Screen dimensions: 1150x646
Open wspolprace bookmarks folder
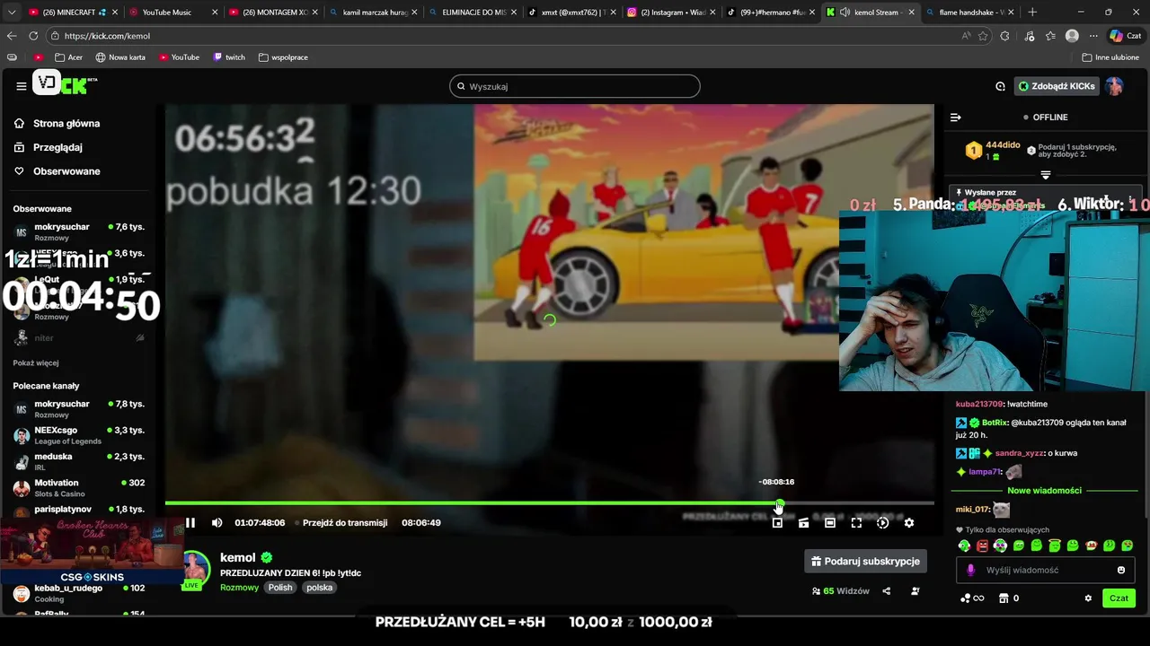[283, 57]
